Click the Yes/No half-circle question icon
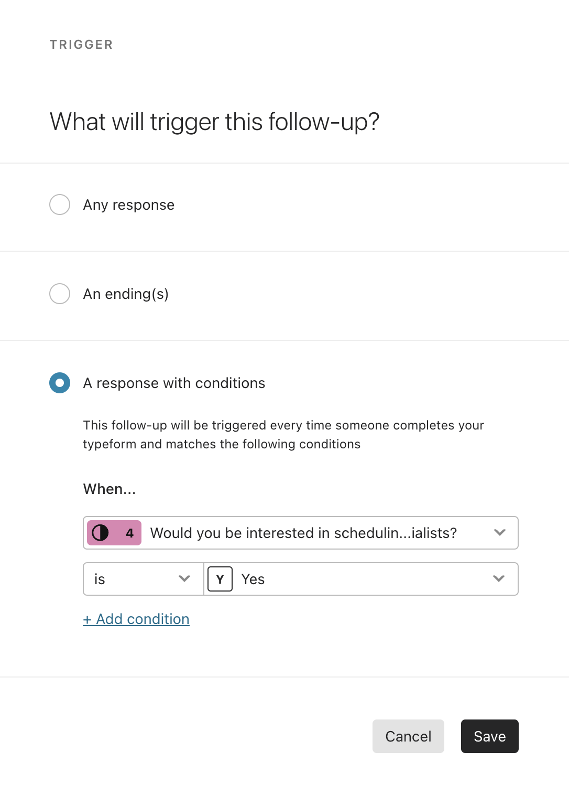This screenshot has height=795, width=569. point(100,533)
